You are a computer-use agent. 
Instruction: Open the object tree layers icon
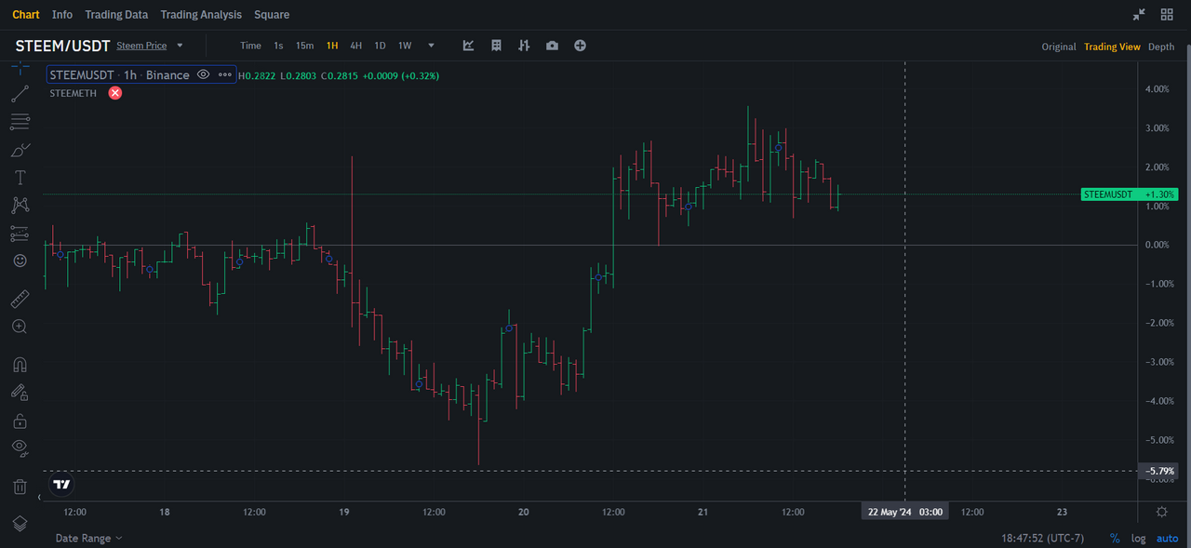[x=20, y=524]
